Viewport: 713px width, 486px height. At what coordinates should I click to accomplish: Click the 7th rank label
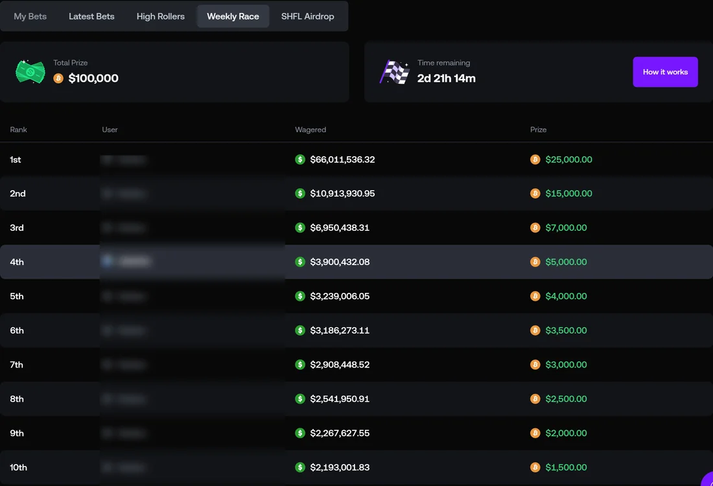pos(16,365)
